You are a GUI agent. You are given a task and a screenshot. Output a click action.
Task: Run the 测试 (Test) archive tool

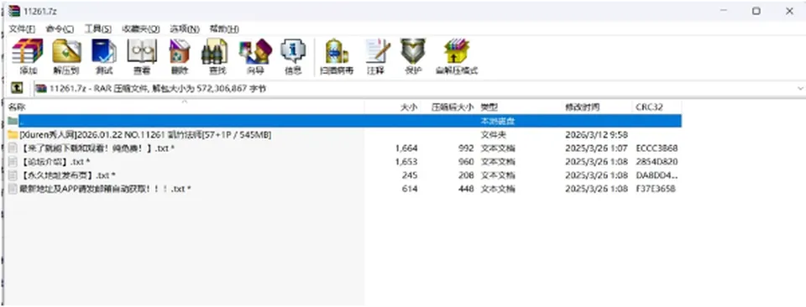pos(104,56)
